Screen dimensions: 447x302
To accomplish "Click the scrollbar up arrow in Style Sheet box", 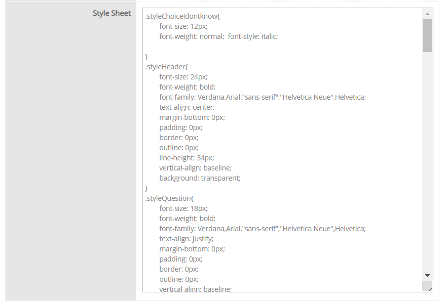I will 427,14.
